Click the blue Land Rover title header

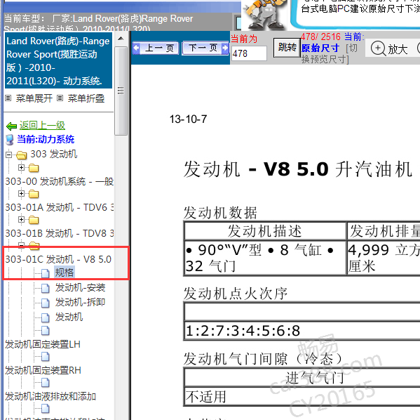click(58, 61)
